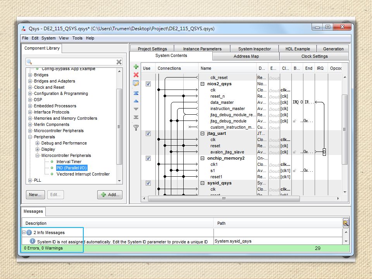Click the component library vertical scrollbar thumb
Image resolution: width=372 pixels, height=279 pixels.
tap(119, 126)
